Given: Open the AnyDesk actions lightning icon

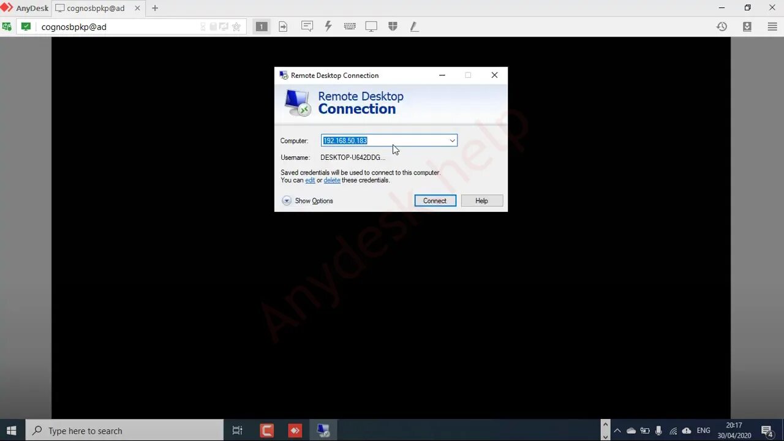Looking at the screenshot, I should 328,26.
